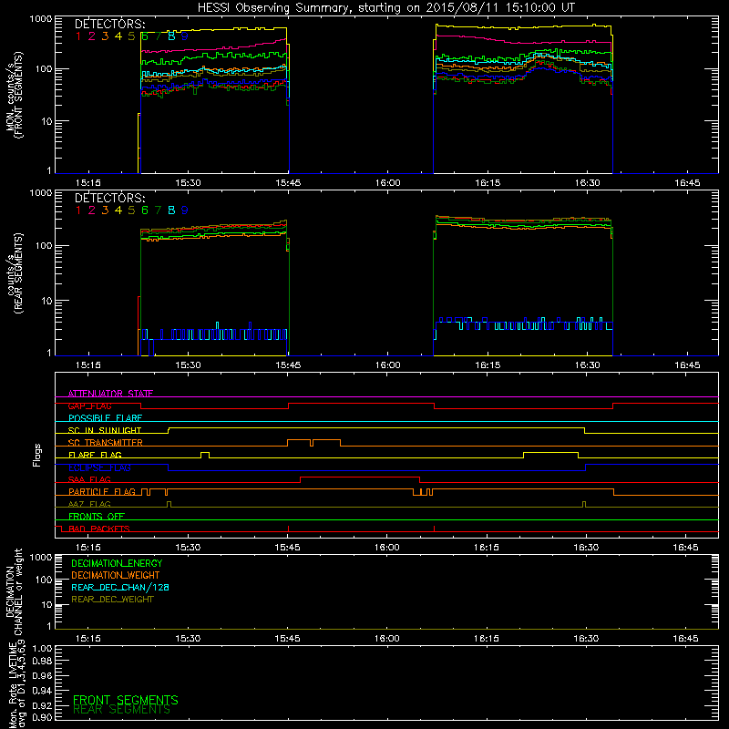
Task: Click cyan detector 8 in front segments legend
Action: [x=171, y=36]
